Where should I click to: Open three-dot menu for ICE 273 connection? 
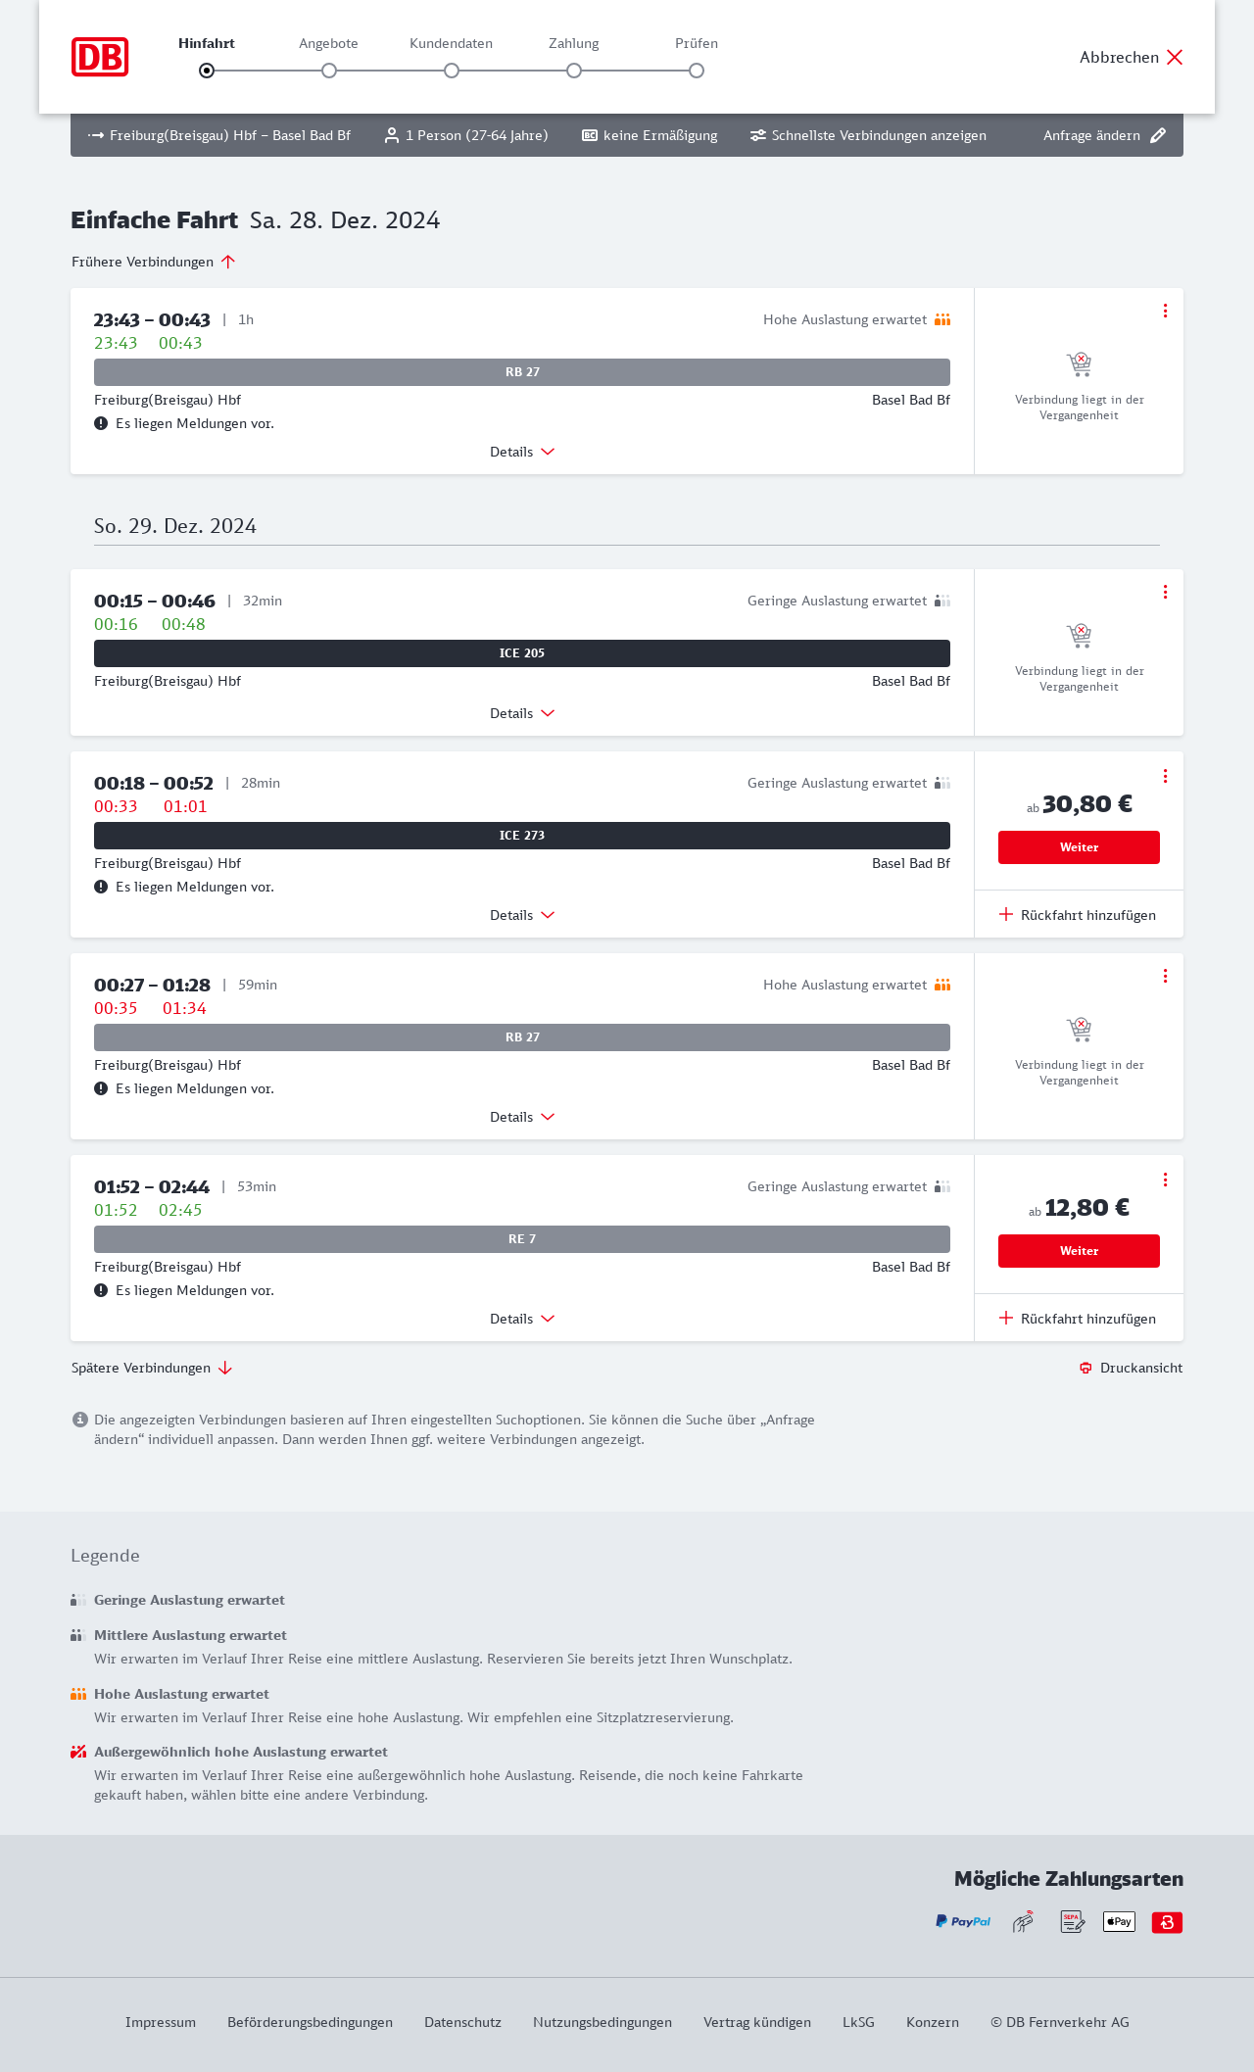coord(1165,776)
